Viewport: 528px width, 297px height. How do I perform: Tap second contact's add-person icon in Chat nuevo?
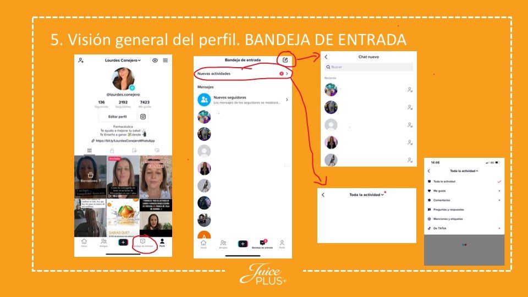pos(410,107)
